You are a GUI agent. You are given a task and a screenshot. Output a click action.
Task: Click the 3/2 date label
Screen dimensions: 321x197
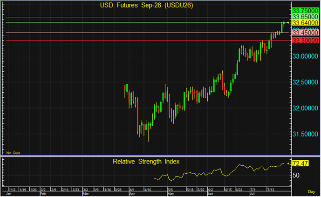[x=85, y=190]
